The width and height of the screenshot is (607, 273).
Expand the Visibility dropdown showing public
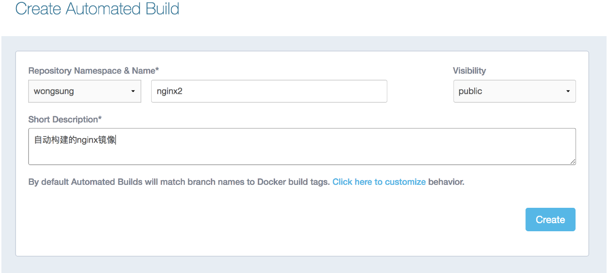[x=515, y=91]
